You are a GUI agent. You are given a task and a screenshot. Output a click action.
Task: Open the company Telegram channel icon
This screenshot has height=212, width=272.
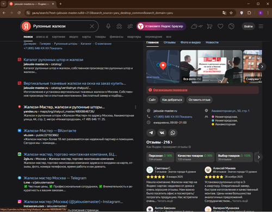click(x=151, y=133)
